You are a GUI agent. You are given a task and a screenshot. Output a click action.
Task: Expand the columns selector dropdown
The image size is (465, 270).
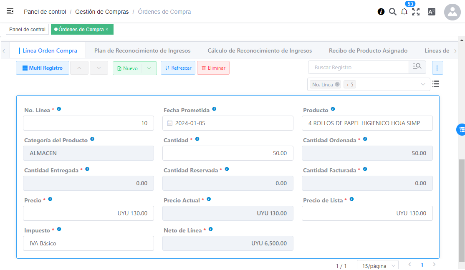pyautogui.click(x=423, y=84)
